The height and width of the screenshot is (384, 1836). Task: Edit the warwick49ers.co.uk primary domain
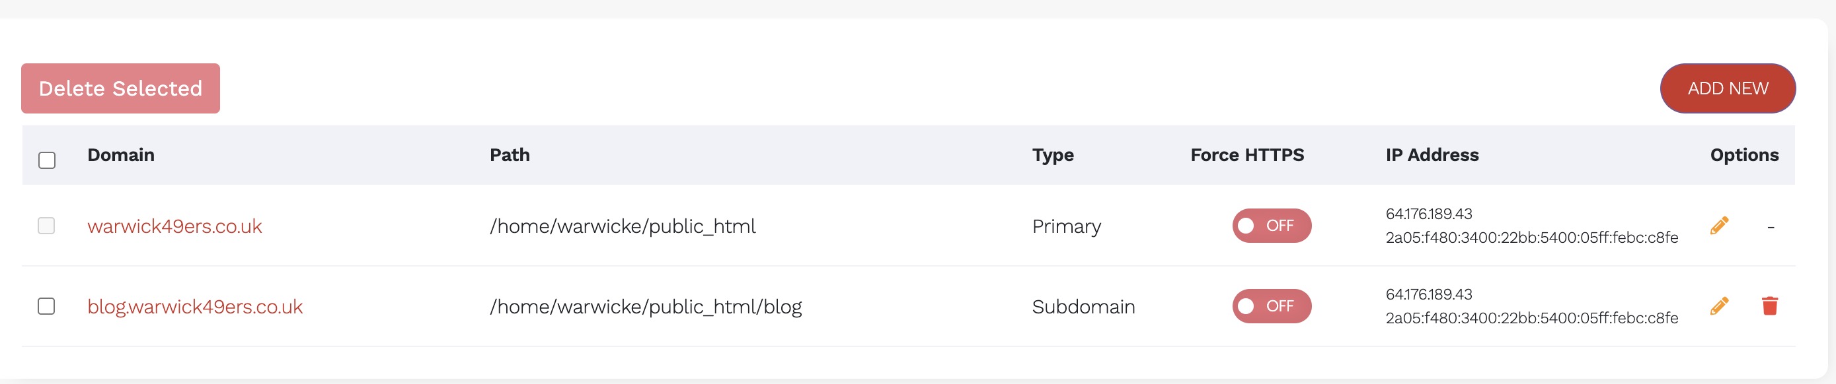pyautogui.click(x=1718, y=226)
